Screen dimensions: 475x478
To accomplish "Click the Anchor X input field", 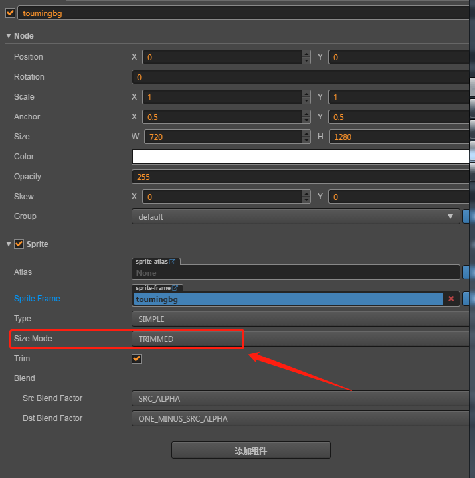I will tap(223, 117).
